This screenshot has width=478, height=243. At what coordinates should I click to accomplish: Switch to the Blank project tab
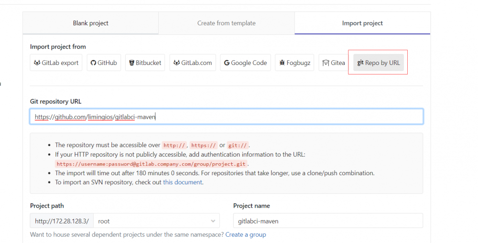click(x=90, y=23)
